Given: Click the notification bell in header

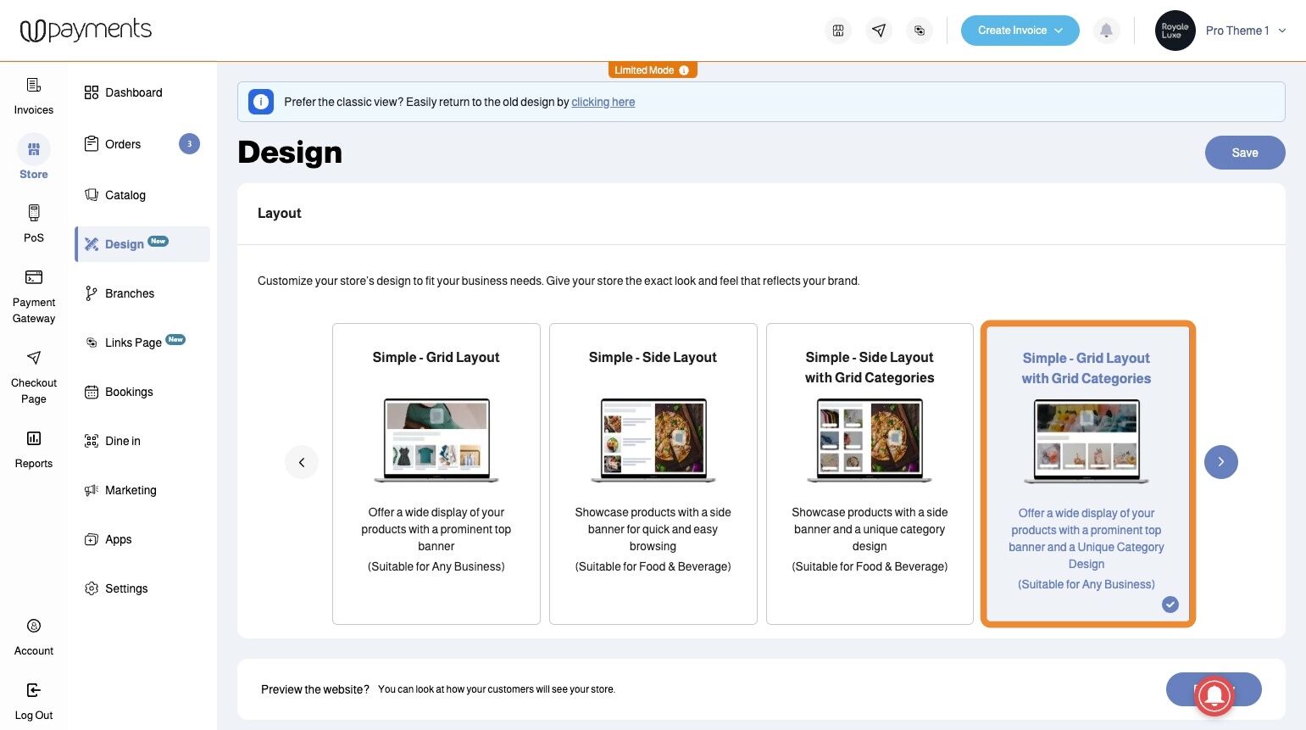Looking at the screenshot, I should click(x=1106, y=31).
